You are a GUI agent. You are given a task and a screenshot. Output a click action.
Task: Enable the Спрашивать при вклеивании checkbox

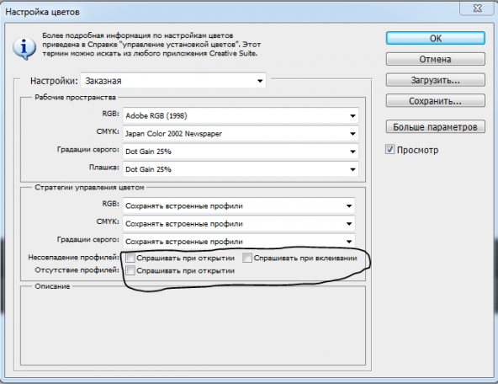247,258
